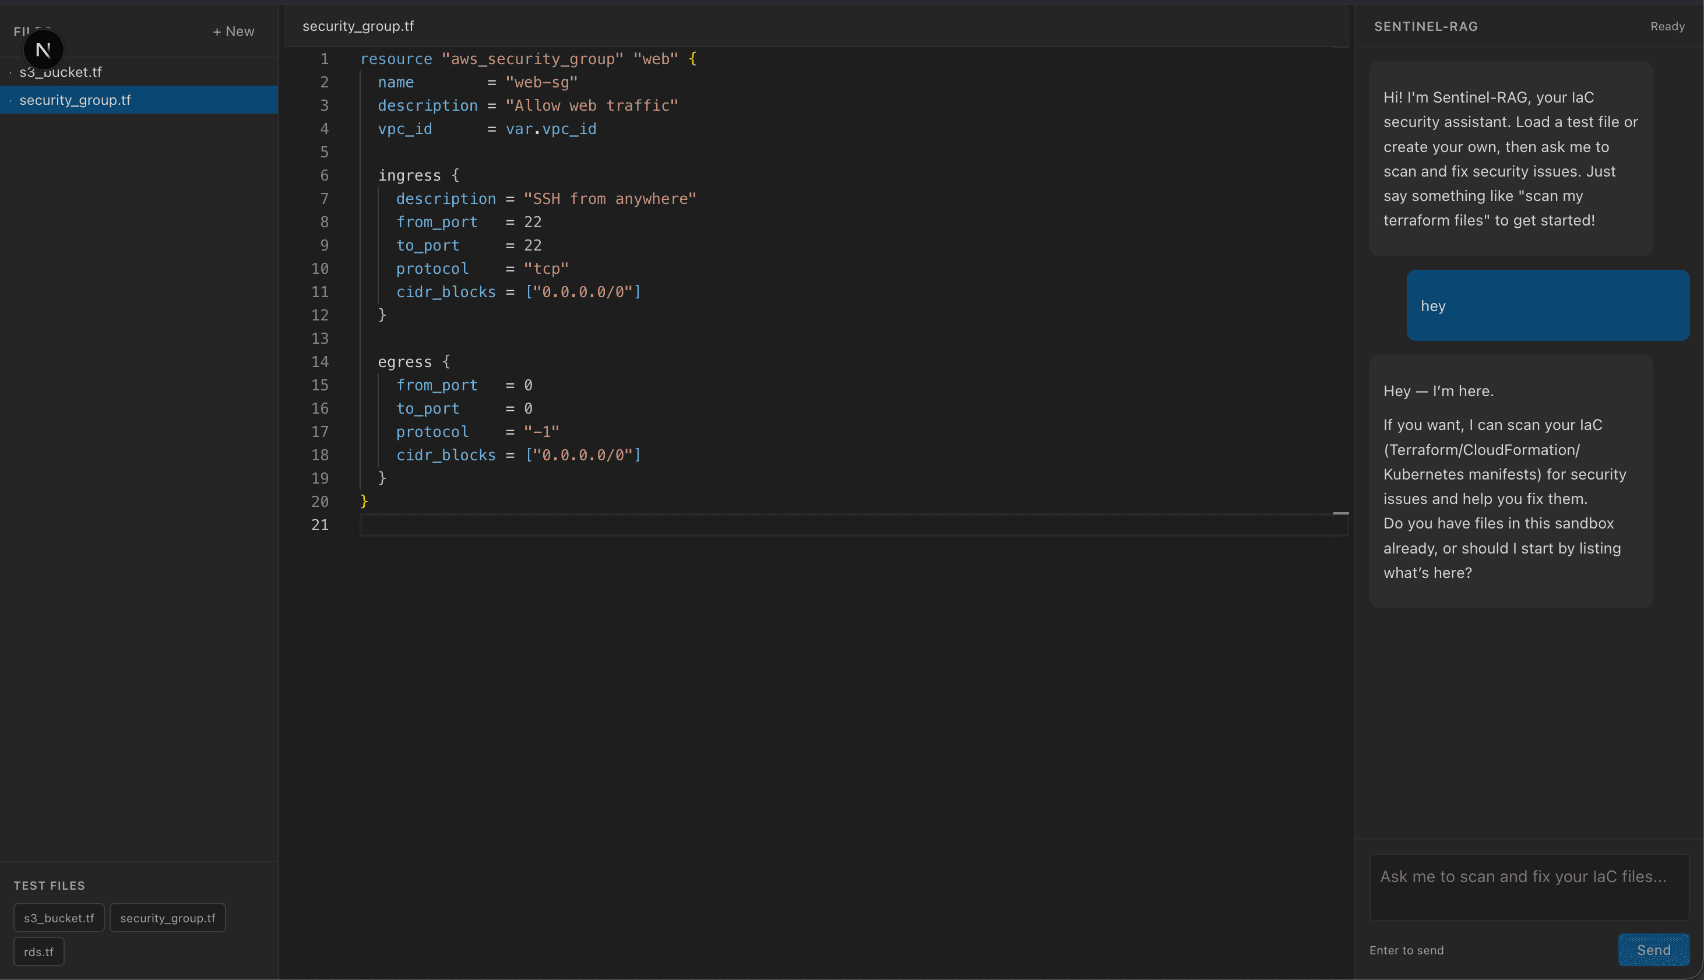Click the security_group.tf editor tab
Viewport: 1704px width, 980px height.
[x=357, y=26]
